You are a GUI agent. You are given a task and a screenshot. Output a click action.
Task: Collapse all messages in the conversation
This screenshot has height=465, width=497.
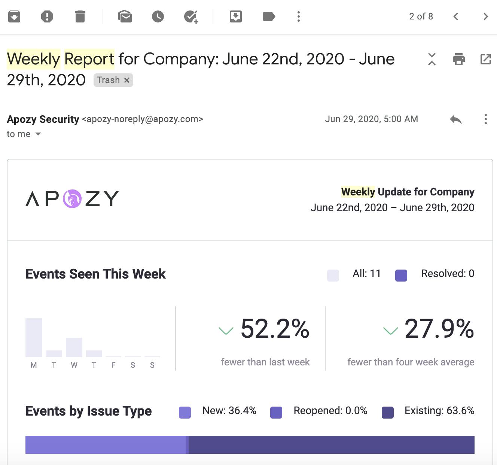[x=432, y=59]
